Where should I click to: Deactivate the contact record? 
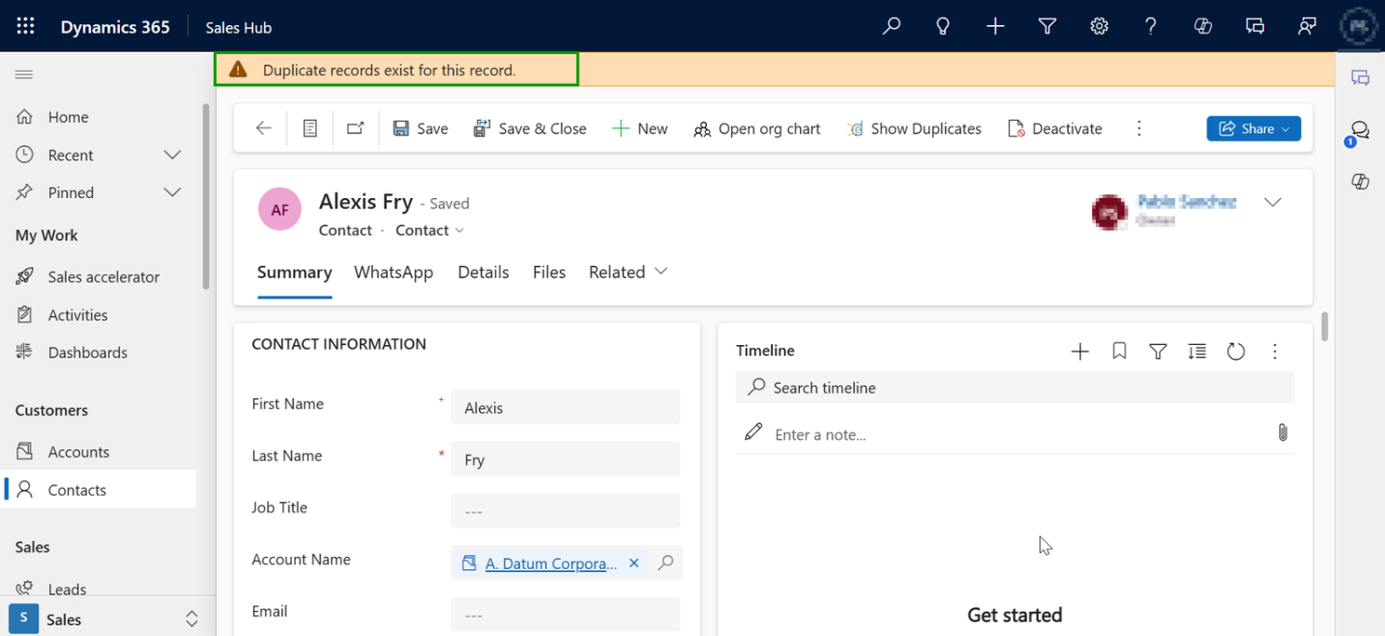pos(1054,128)
